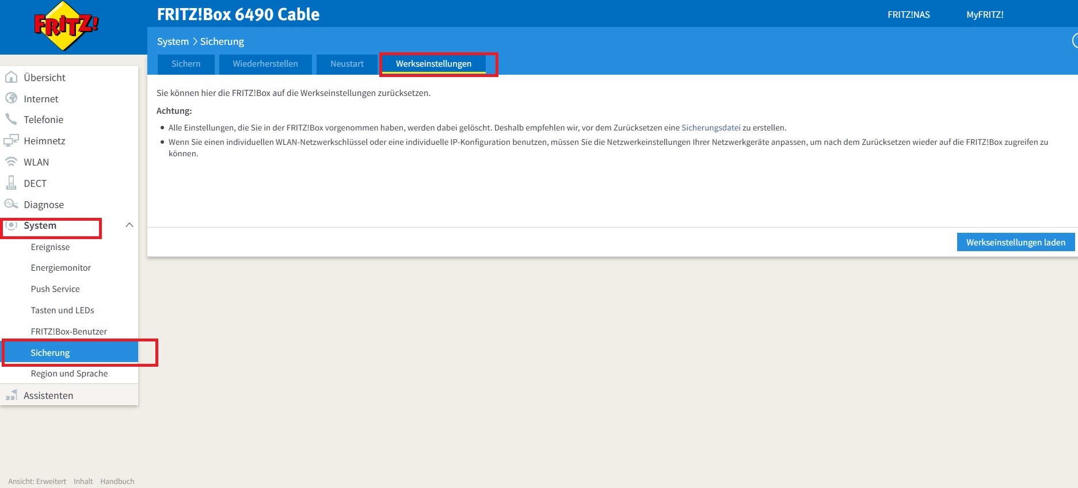This screenshot has width=1078, height=488.
Task: Click the WLAN wifi signal icon
Action: coord(11,162)
